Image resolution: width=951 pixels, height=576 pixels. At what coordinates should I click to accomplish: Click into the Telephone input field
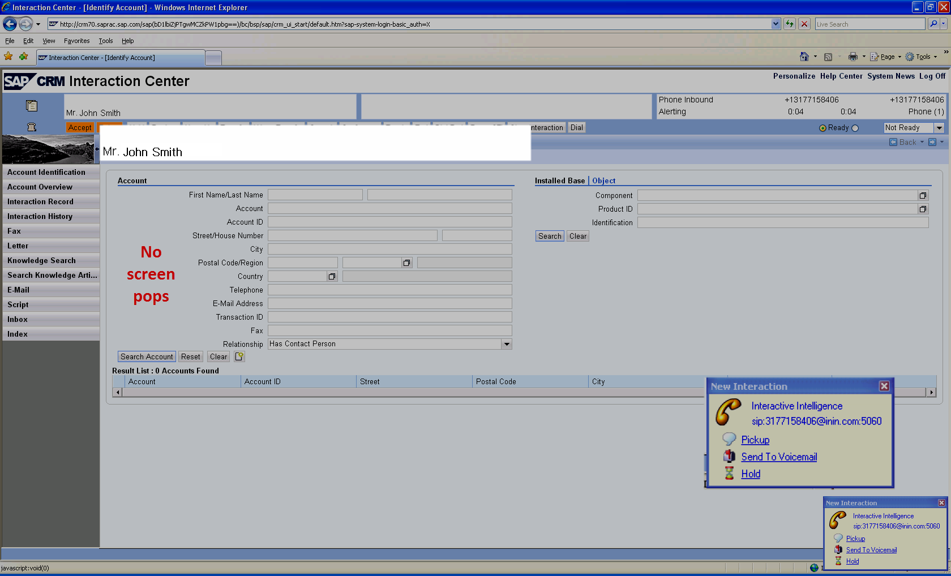(x=389, y=290)
